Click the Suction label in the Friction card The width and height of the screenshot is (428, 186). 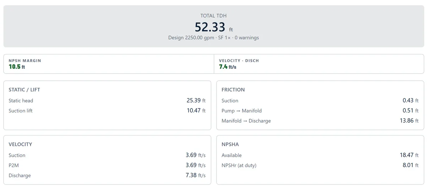tap(230, 101)
